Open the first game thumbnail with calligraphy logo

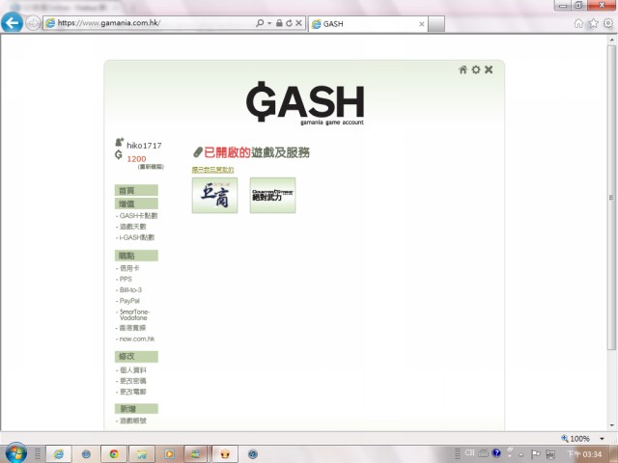coord(214,195)
